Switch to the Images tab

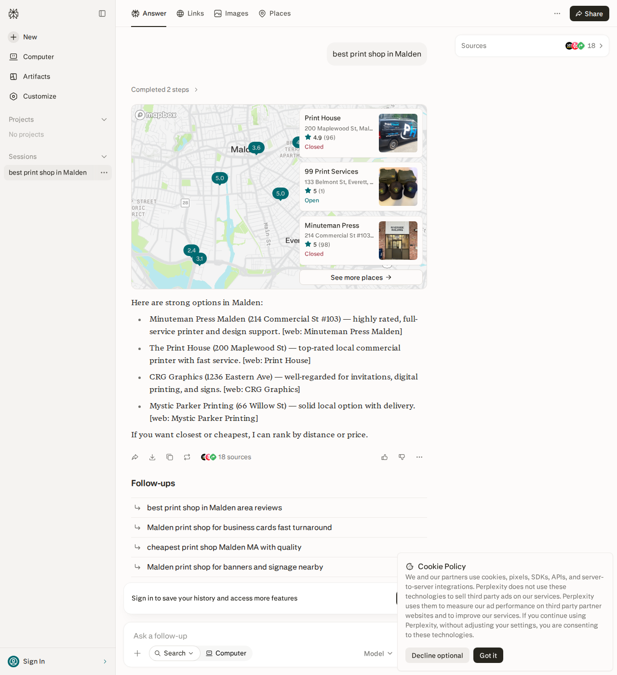[x=231, y=13]
